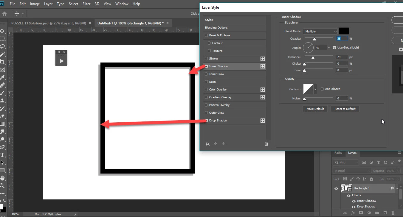Click the fx menu icon in Layer Style dialog
The height and width of the screenshot is (217, 403).
click(x=208, y=144)
